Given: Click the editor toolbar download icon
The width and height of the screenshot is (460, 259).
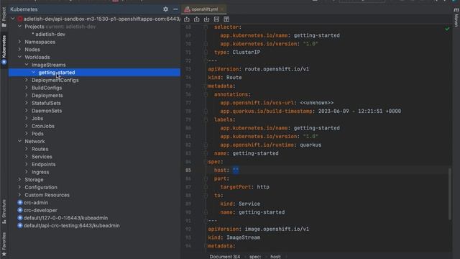Looking at the screenshot, I should coord(206,19).
